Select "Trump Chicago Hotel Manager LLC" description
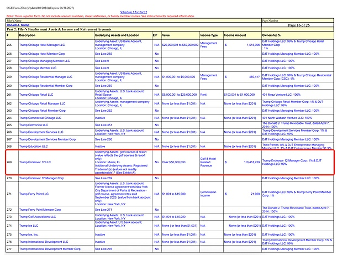Image resolution: width=337 pixels, height=255 pixels. coord(42,45)
